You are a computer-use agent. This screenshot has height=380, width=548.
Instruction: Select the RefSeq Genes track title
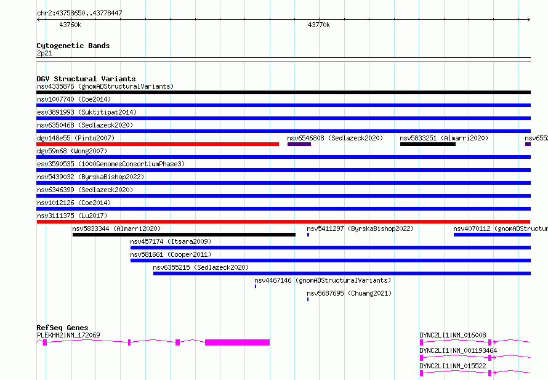[x=62, y=328]
